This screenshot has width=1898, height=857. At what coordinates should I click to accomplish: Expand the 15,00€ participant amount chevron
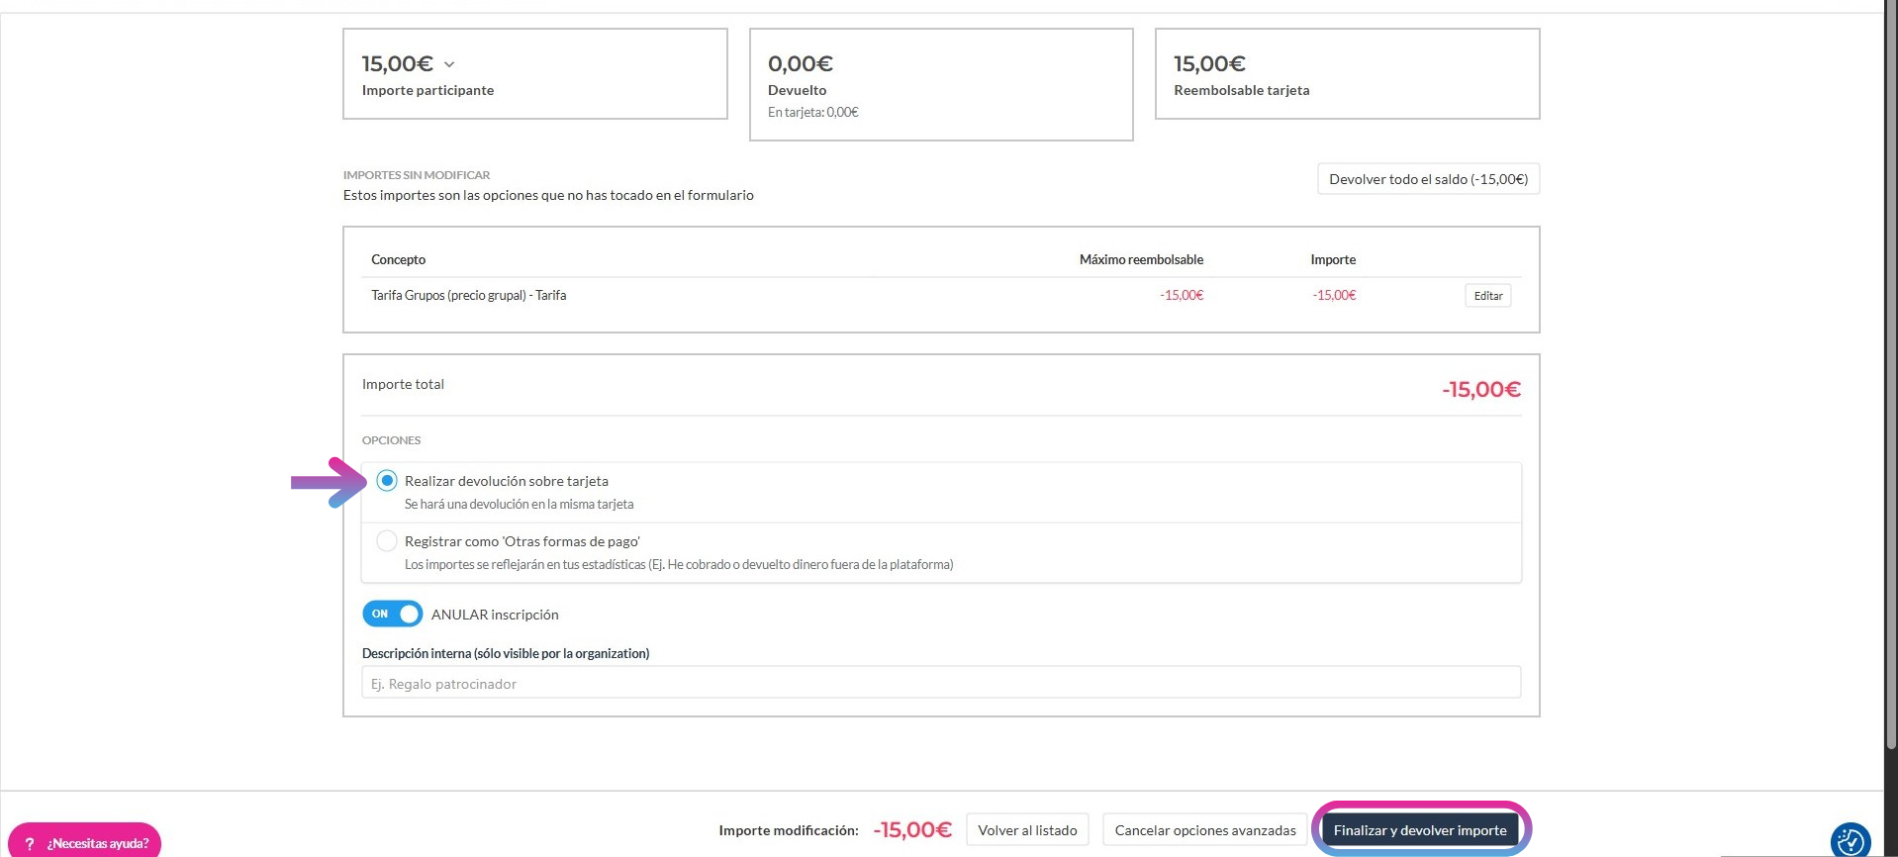[x=449, y=64]
